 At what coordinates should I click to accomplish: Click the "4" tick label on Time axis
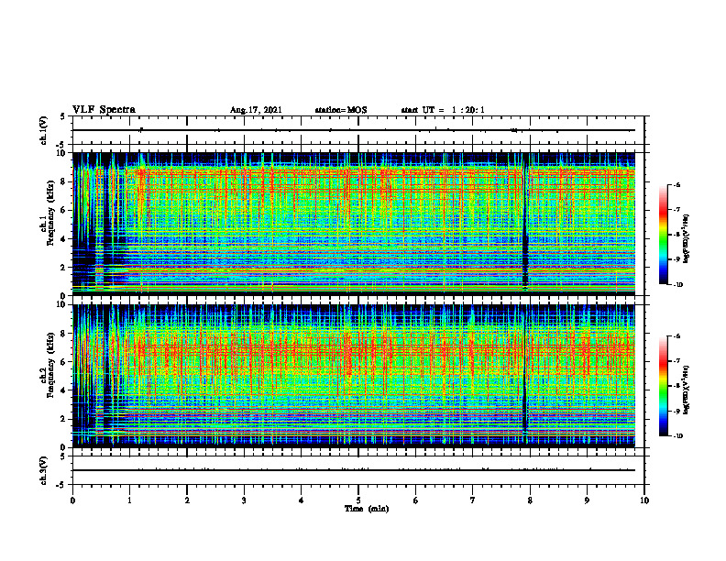point(302,500)
